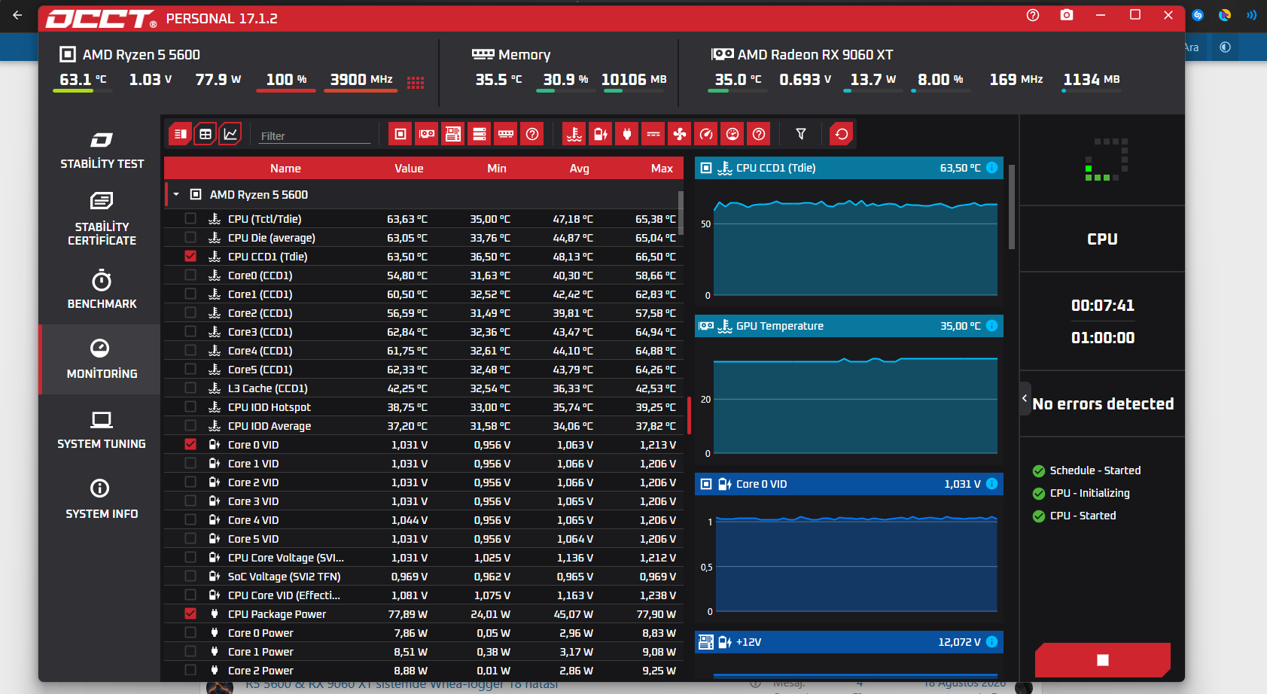The height and width of the screenshot is (694, 1267).
Task: Open the Stability Certificate section
Action: coord(102,219)
